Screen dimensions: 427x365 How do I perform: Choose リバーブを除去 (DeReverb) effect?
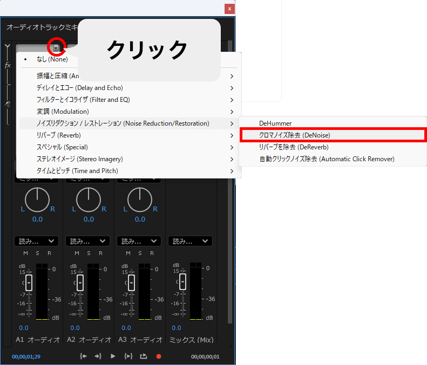pos(333,147)
